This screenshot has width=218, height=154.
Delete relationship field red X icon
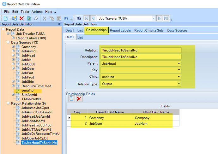click(x=79, y=99)
